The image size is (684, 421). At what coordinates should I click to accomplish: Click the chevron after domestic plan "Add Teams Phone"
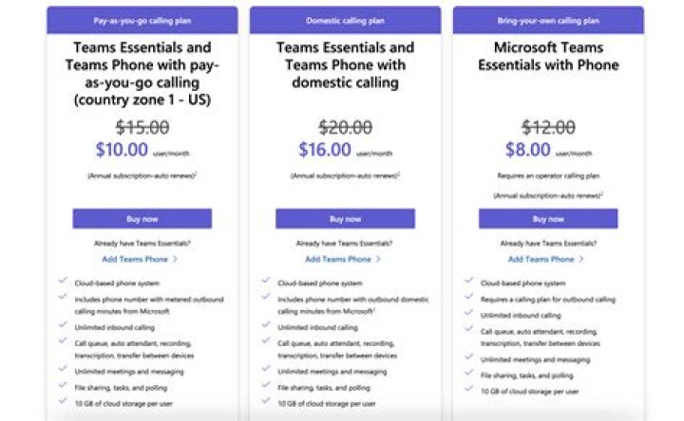point(378,259)
